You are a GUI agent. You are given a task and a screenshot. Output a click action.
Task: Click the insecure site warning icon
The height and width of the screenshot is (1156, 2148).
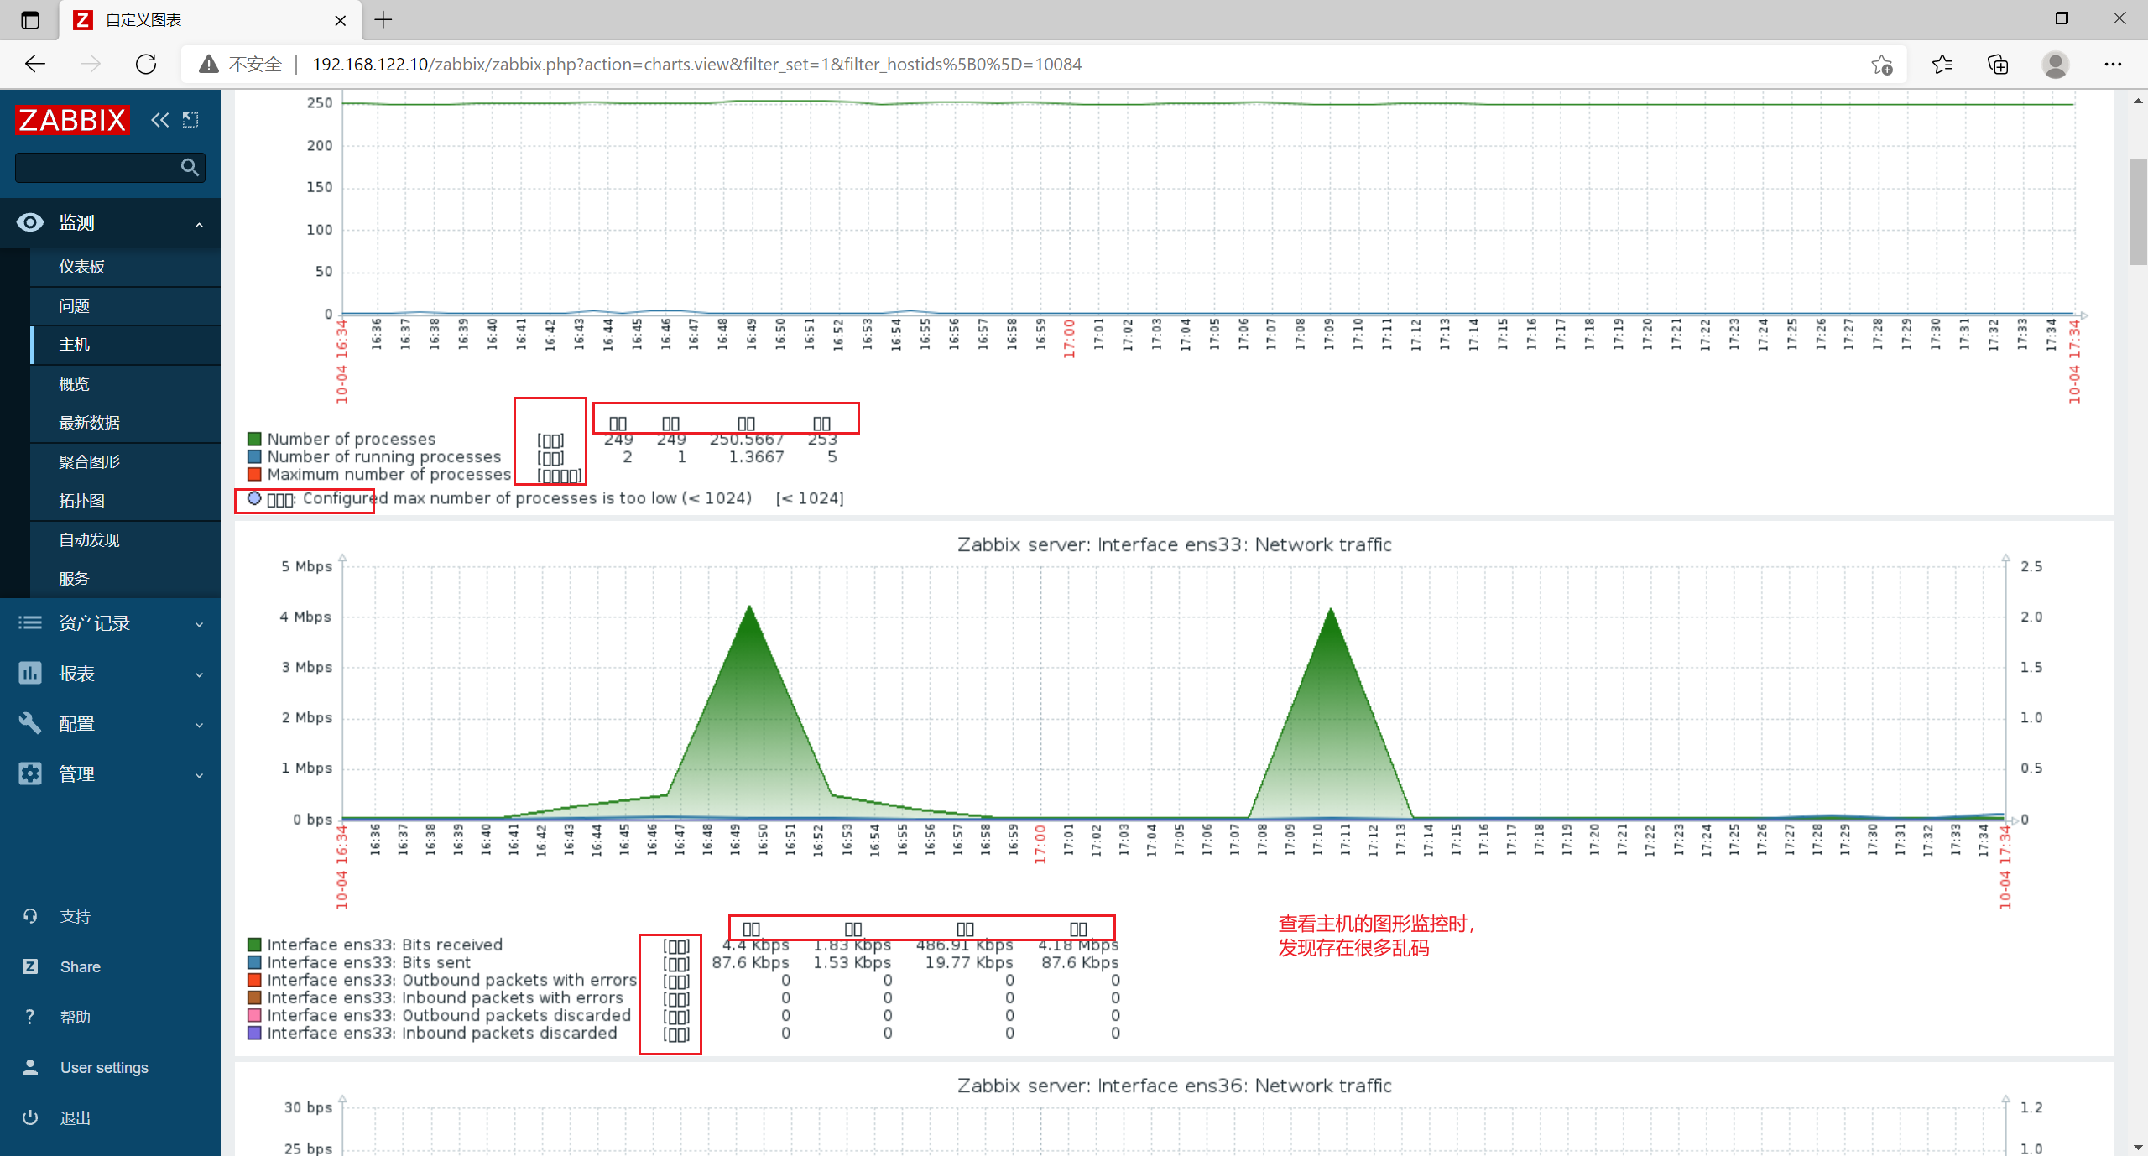[x=209, y=64]
